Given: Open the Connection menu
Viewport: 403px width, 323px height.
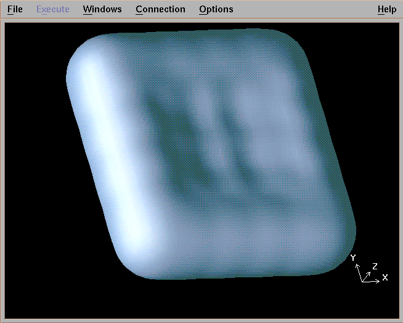Looking at the screenshot, I should pyautogui.click(x=160, y=9).
